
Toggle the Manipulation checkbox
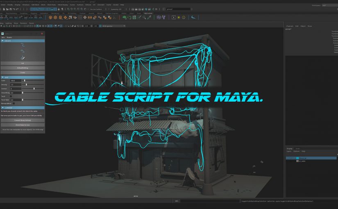coord(14,104)
